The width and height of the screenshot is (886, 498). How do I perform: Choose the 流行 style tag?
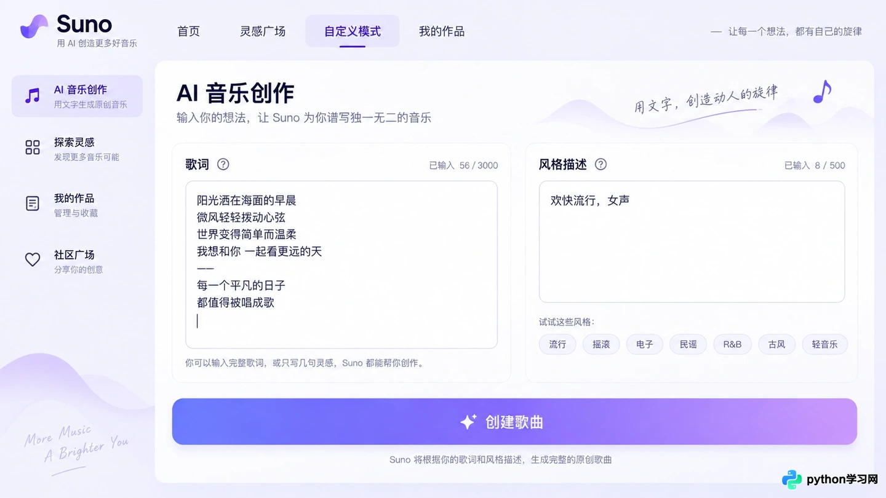click(557, 344)
